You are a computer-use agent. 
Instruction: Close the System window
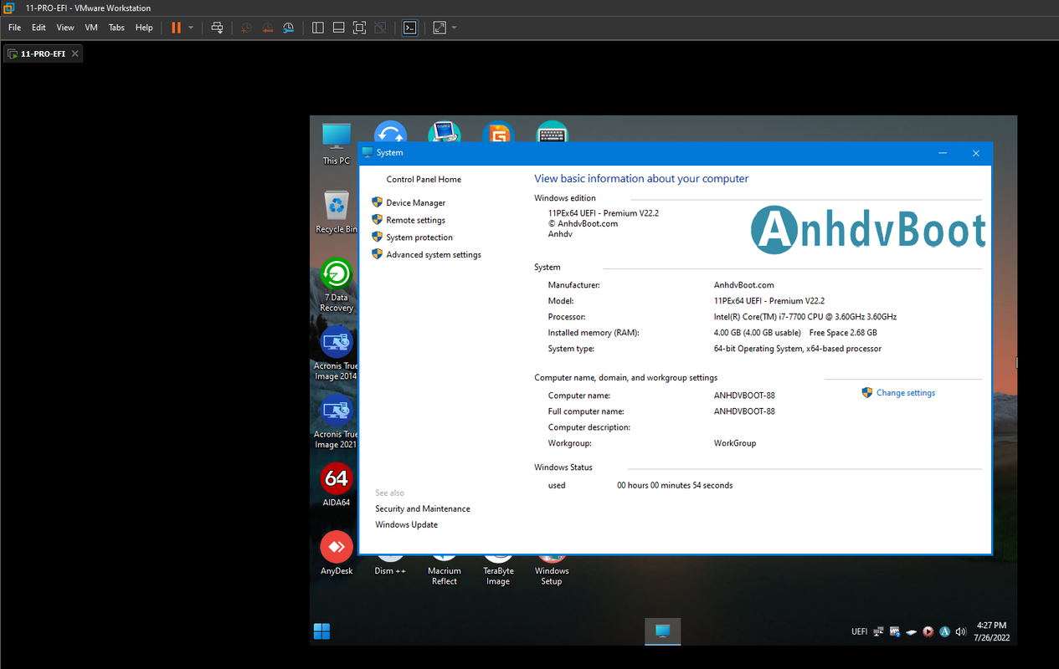click(x=976, y=153)
